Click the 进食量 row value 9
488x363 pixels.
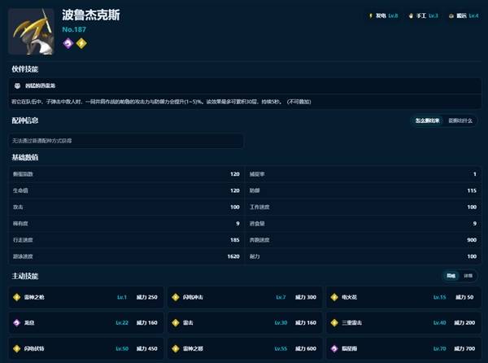[x=475, y=224]
